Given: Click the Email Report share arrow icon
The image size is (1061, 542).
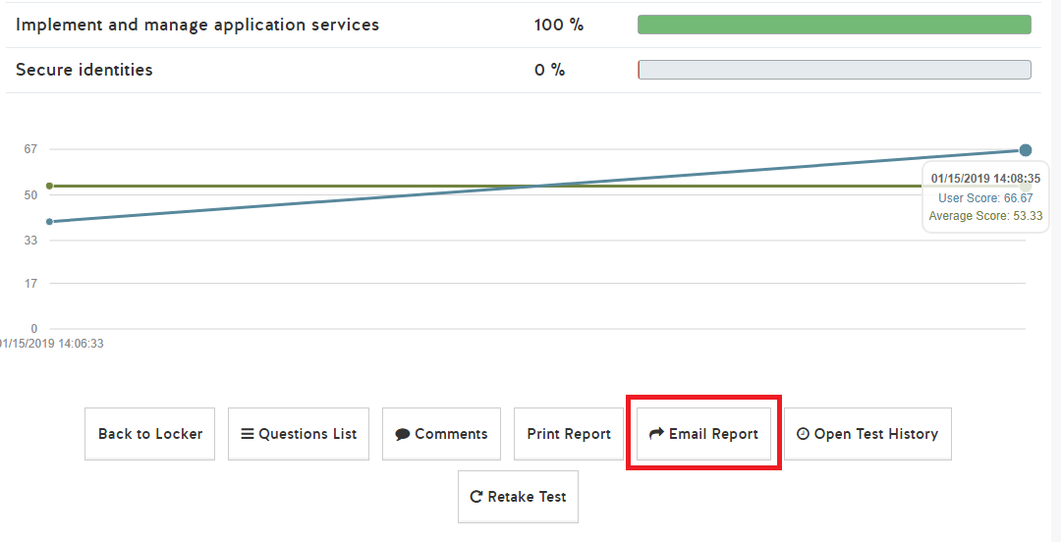Looking at the screenshot, I should coord(657,434).
